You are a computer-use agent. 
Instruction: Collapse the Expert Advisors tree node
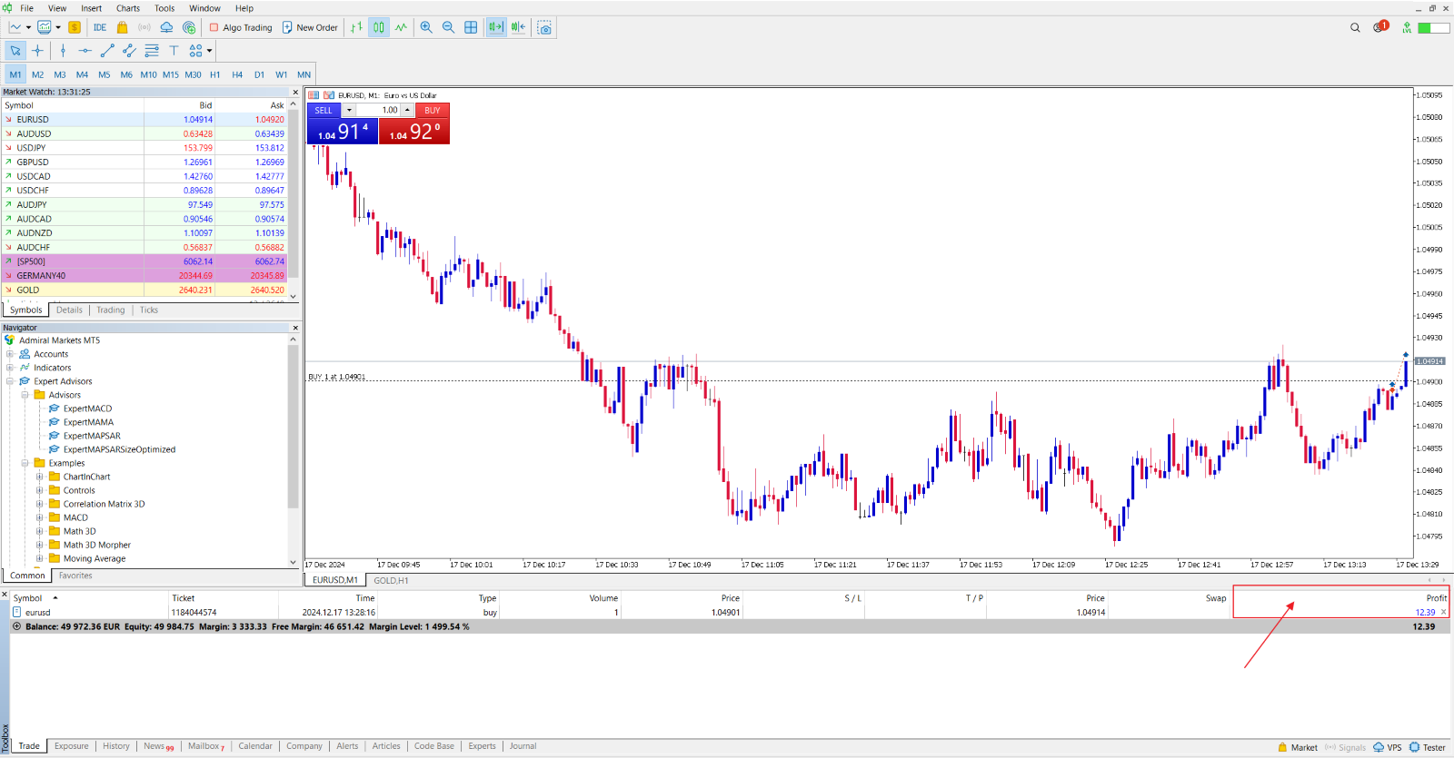10,381
